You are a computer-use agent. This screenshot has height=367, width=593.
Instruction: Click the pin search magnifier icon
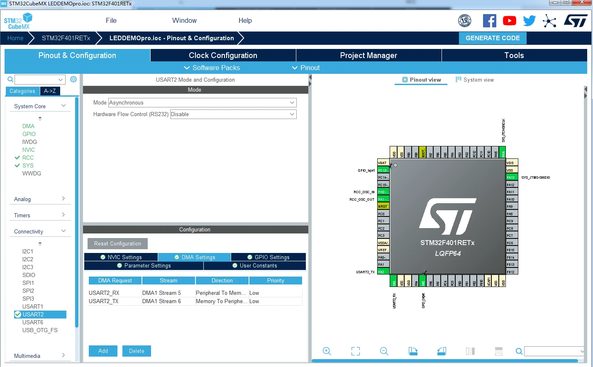pyautogui.click(x=519, y=351)
